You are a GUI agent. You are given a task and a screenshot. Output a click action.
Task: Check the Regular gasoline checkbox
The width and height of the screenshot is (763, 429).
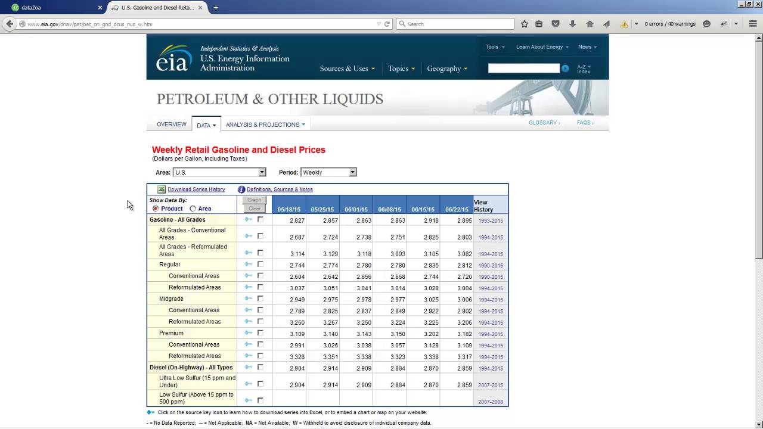click(x=260, y=264)
